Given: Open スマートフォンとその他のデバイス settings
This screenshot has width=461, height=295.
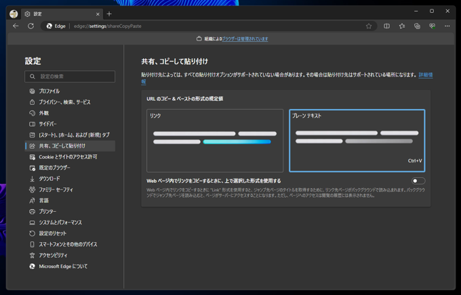Looking at the screenshot, I should (x=70, y=244).
